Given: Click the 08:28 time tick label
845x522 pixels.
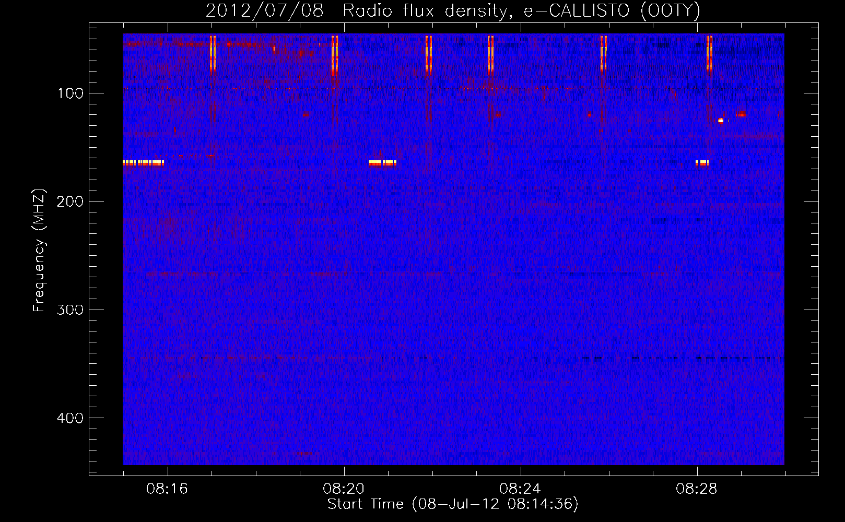Looking at the screenshot, I should [x=697, y=489].
